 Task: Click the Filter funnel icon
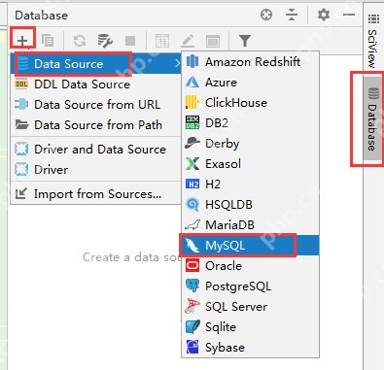pos(245,41)
